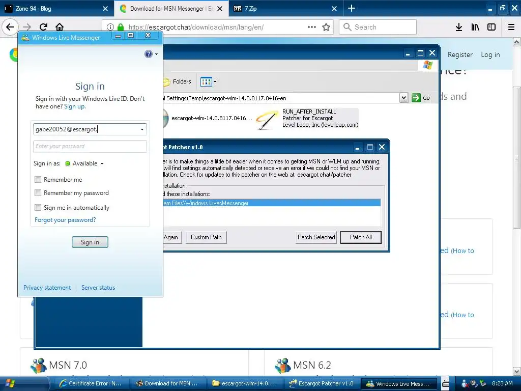Enable the Remember me checkbox
Screen dimensions: 521x391
click(x=38, y=180)
